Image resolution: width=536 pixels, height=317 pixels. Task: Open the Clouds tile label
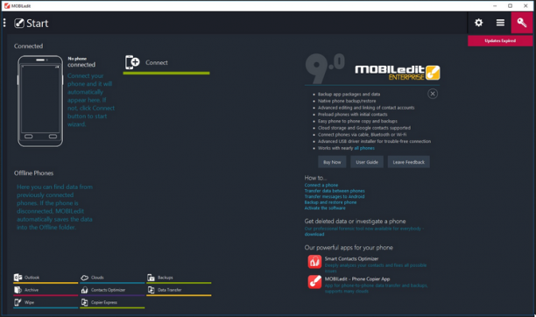point(97,278)
